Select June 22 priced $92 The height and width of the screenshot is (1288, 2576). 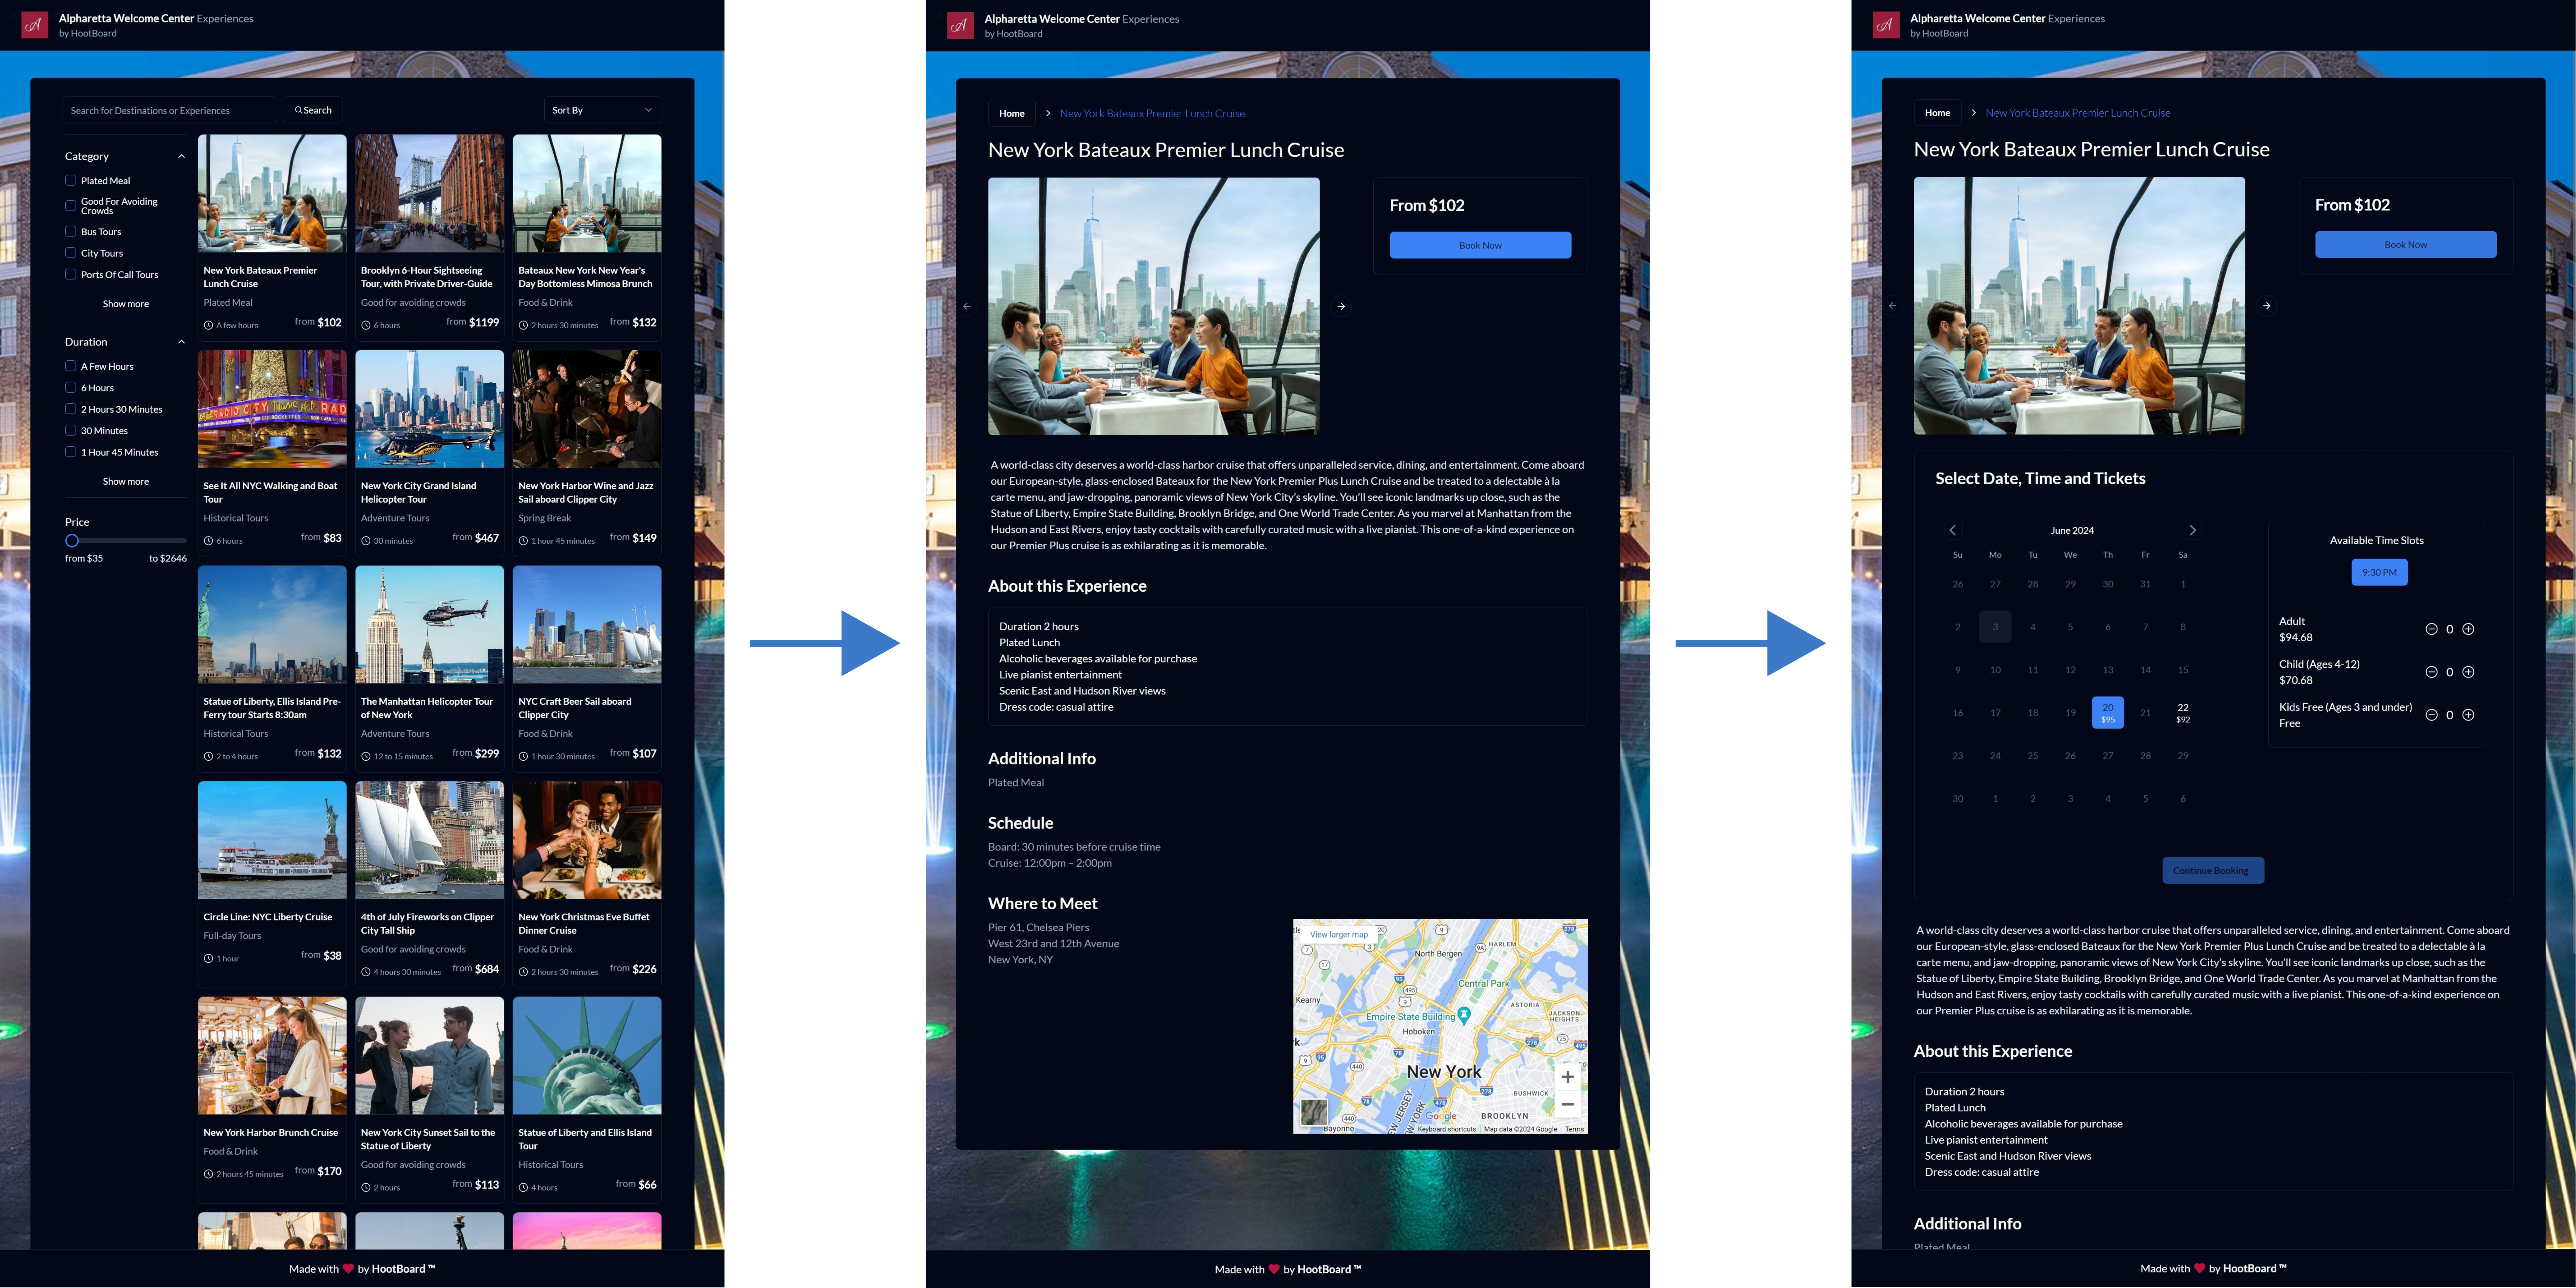coord(2183,713)
